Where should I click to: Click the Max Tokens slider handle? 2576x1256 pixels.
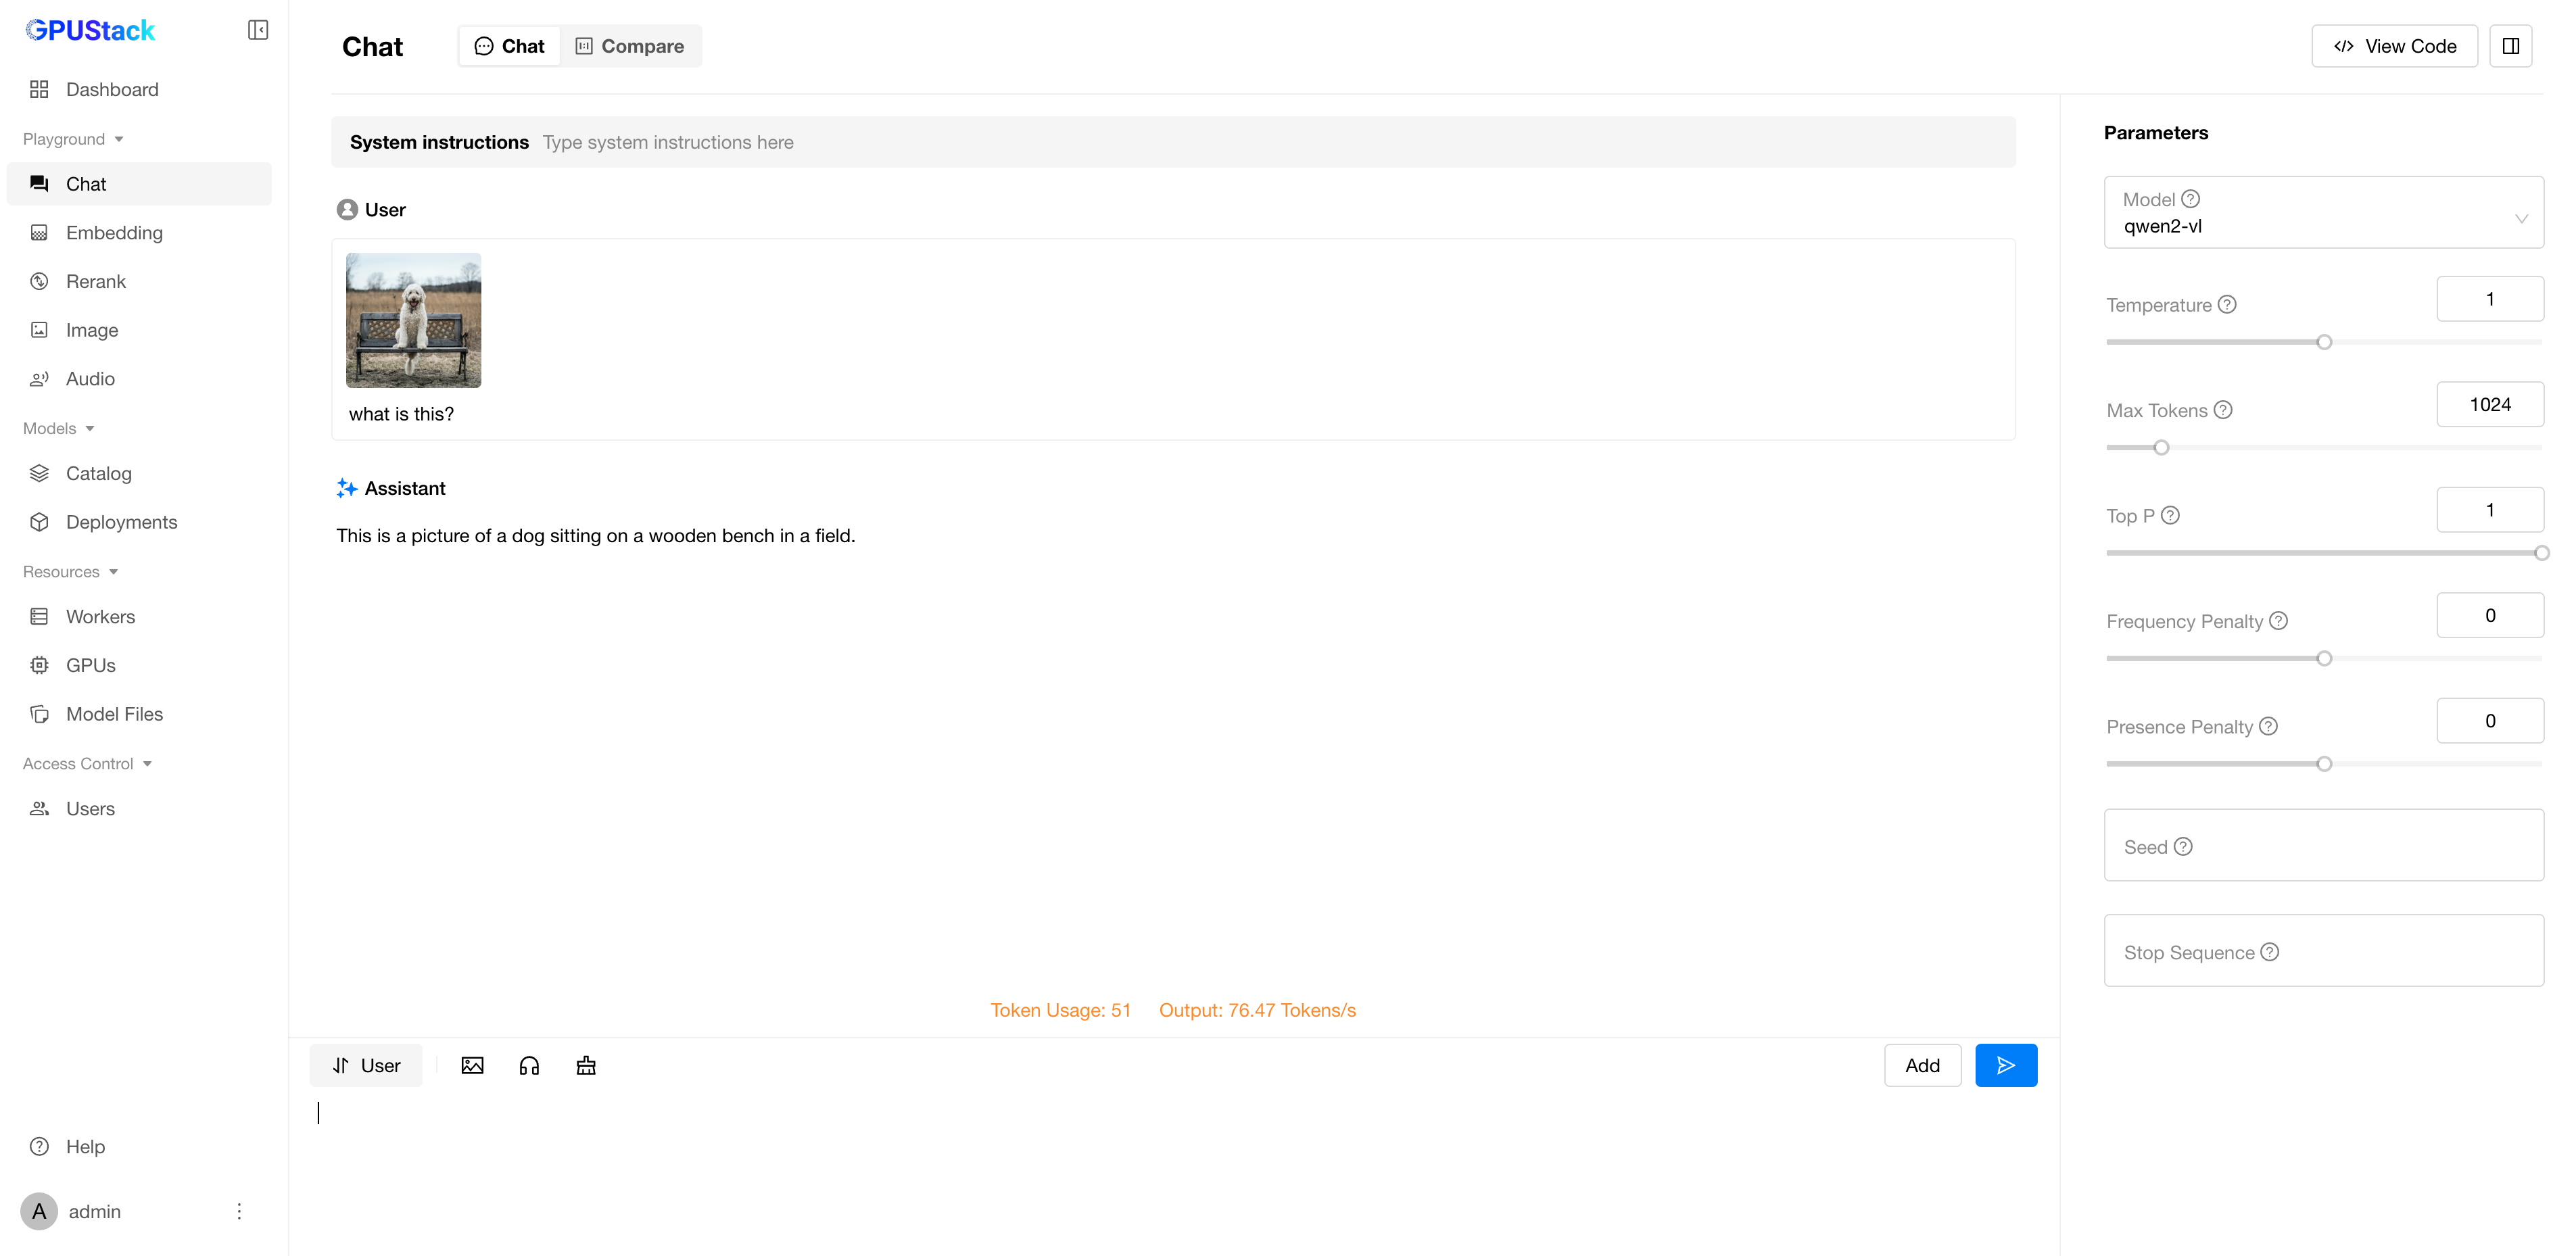click(x=2161, y=447)
